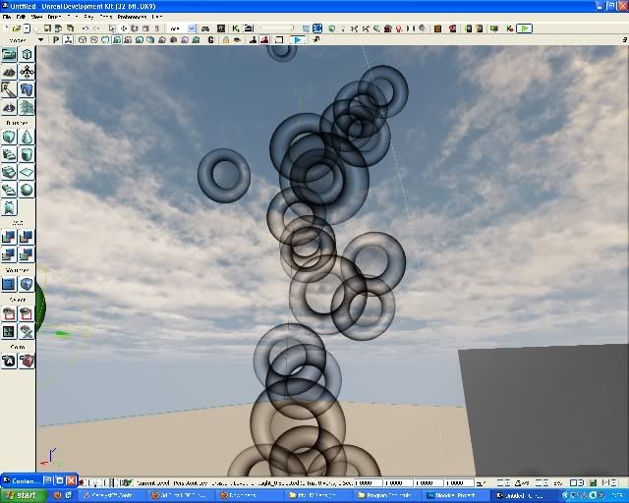This screenshot has height=503, width=629.
Task: Open the show flags eye menu
Action: point(237,39)
